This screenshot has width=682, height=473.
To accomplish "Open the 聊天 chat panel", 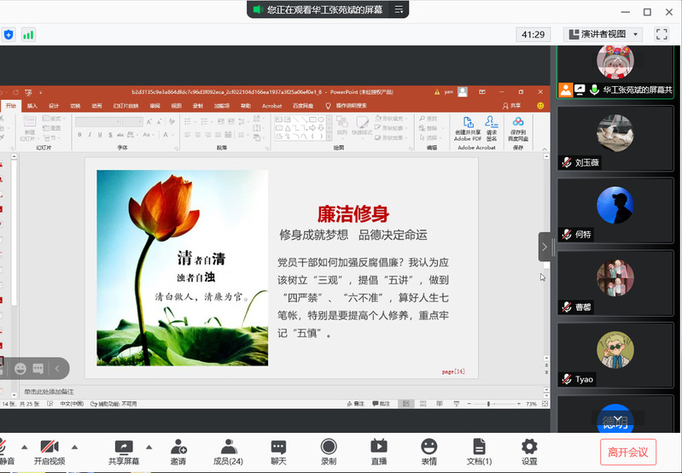I will (278, 453).
